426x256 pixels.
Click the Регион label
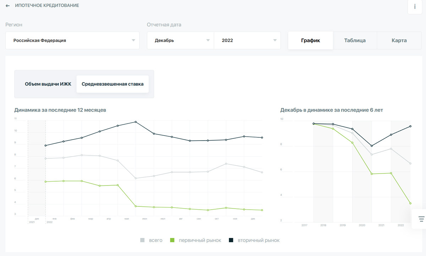14,25
